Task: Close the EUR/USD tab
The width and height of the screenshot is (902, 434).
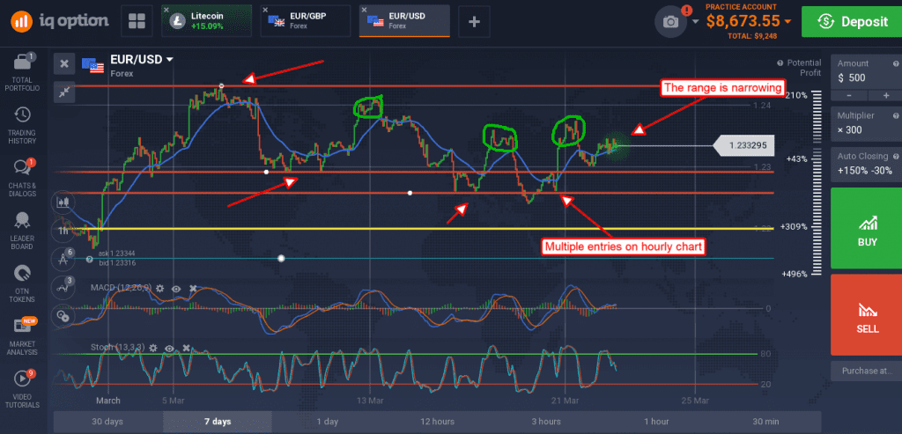Action: (x=364, y=11)
